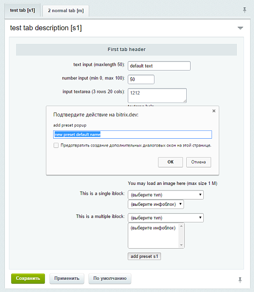Open the single iblock type dropdown
The height and width of the screenshot is (292, 254).
pos(166,195)
